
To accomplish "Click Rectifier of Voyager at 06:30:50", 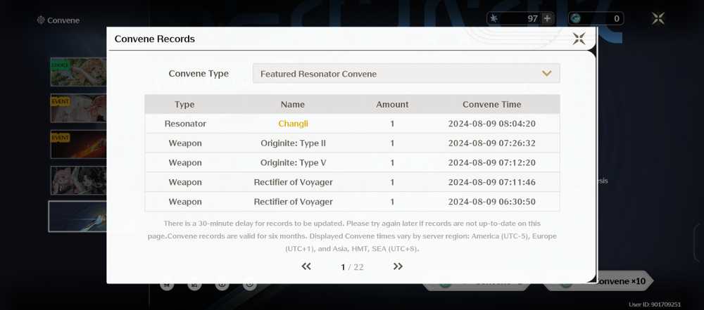I will [x=293, y=202].
